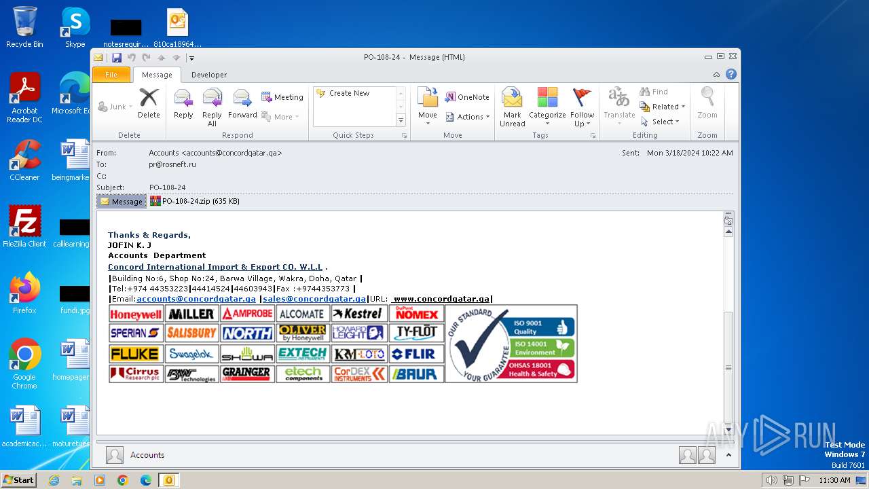Expand the People Pane chevron
The width and height of the screenshot is (869, 489).
tap(728, 455)
